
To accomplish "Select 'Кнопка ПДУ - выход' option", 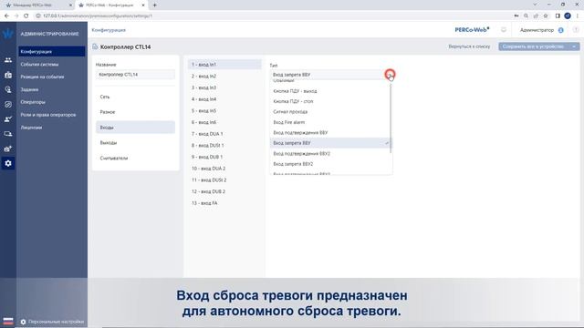I will [330, 91].
